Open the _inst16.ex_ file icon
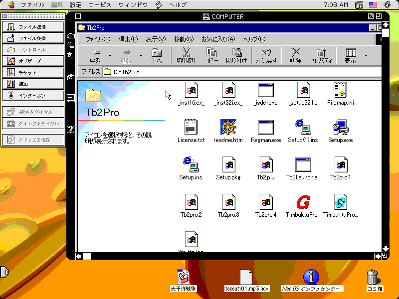399x299 pixels. pos(191,90)
